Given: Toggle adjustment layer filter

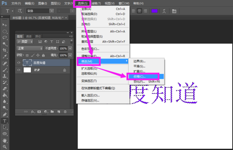Looking at the screenshot, I should click(x=46, y=42).
